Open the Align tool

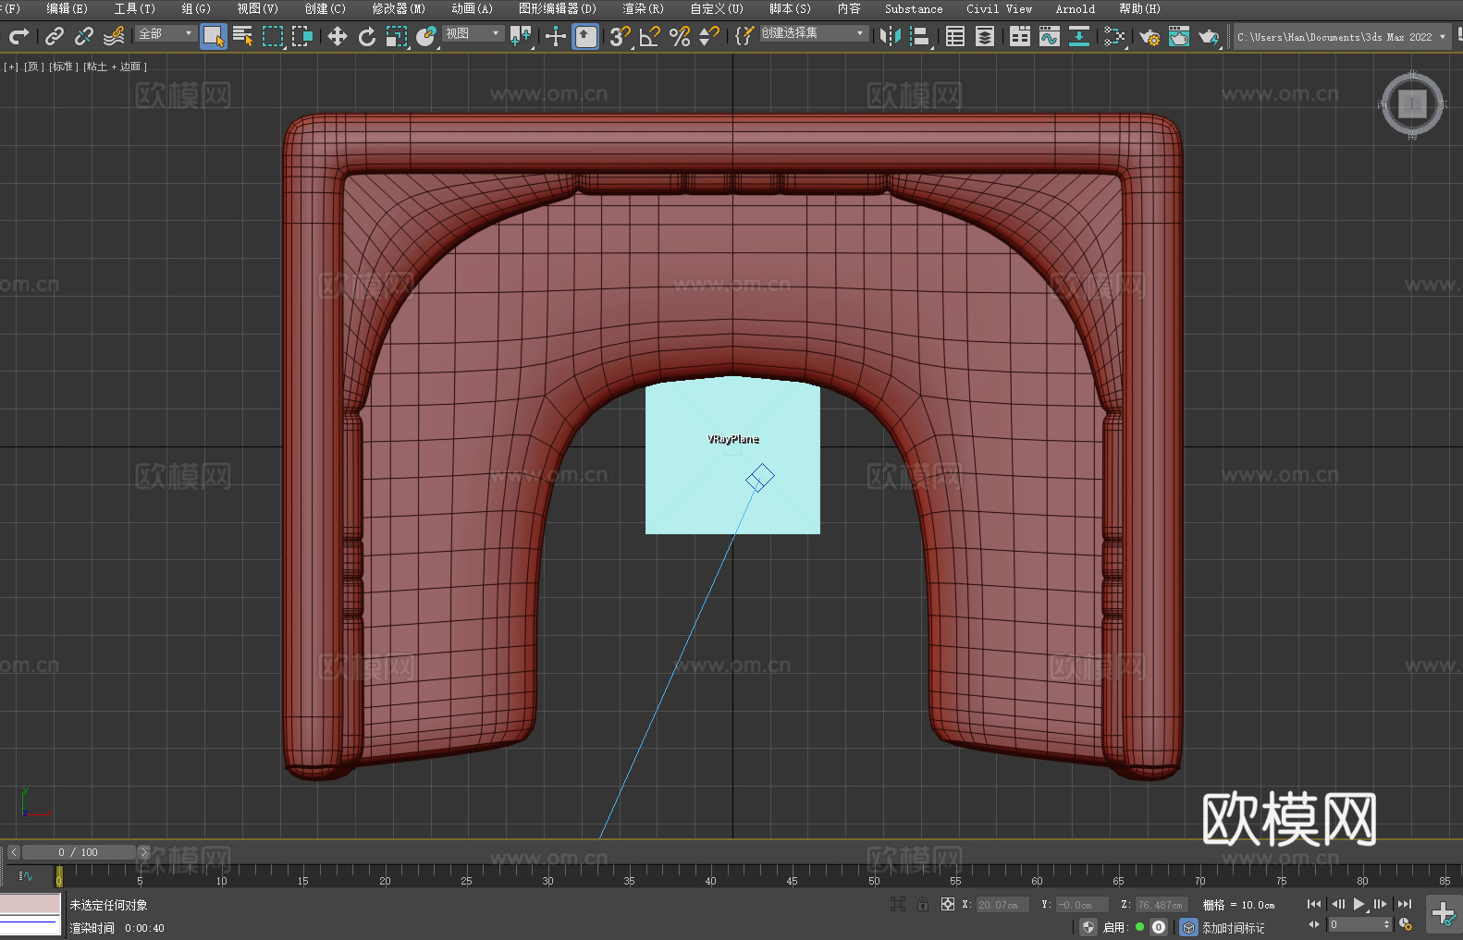(x=920, y=36)
